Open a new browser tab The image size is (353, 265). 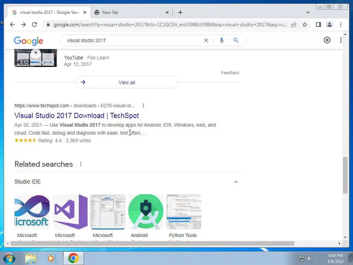180,12
